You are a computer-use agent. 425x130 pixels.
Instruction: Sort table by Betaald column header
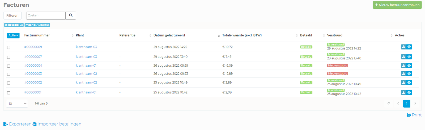(306, 35)
